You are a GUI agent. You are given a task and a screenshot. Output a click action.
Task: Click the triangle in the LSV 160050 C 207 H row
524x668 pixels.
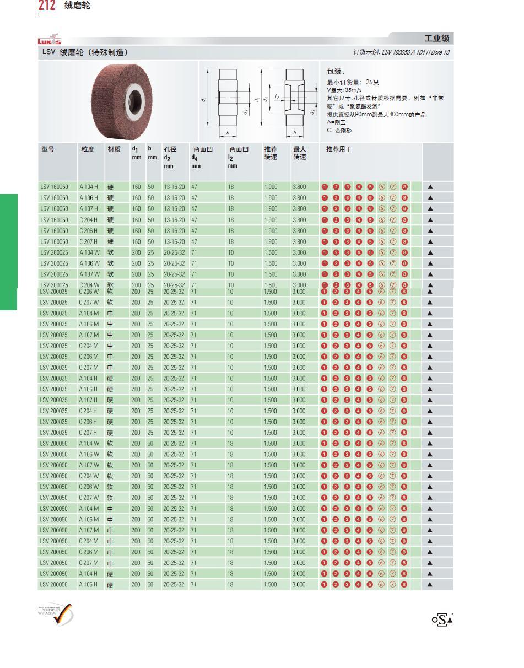click(430, 241)
